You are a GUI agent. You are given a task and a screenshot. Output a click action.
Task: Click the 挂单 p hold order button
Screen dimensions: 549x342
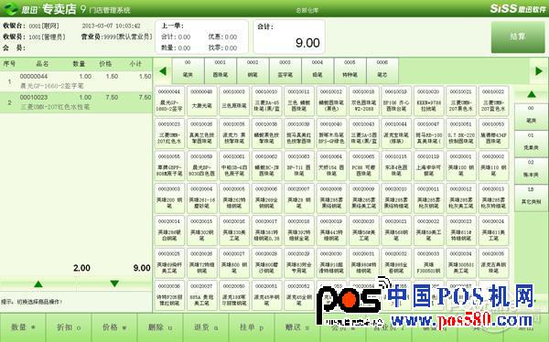coord(252,327)
